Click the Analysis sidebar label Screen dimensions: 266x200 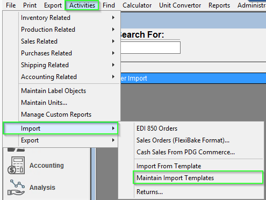tap(42, 188)
